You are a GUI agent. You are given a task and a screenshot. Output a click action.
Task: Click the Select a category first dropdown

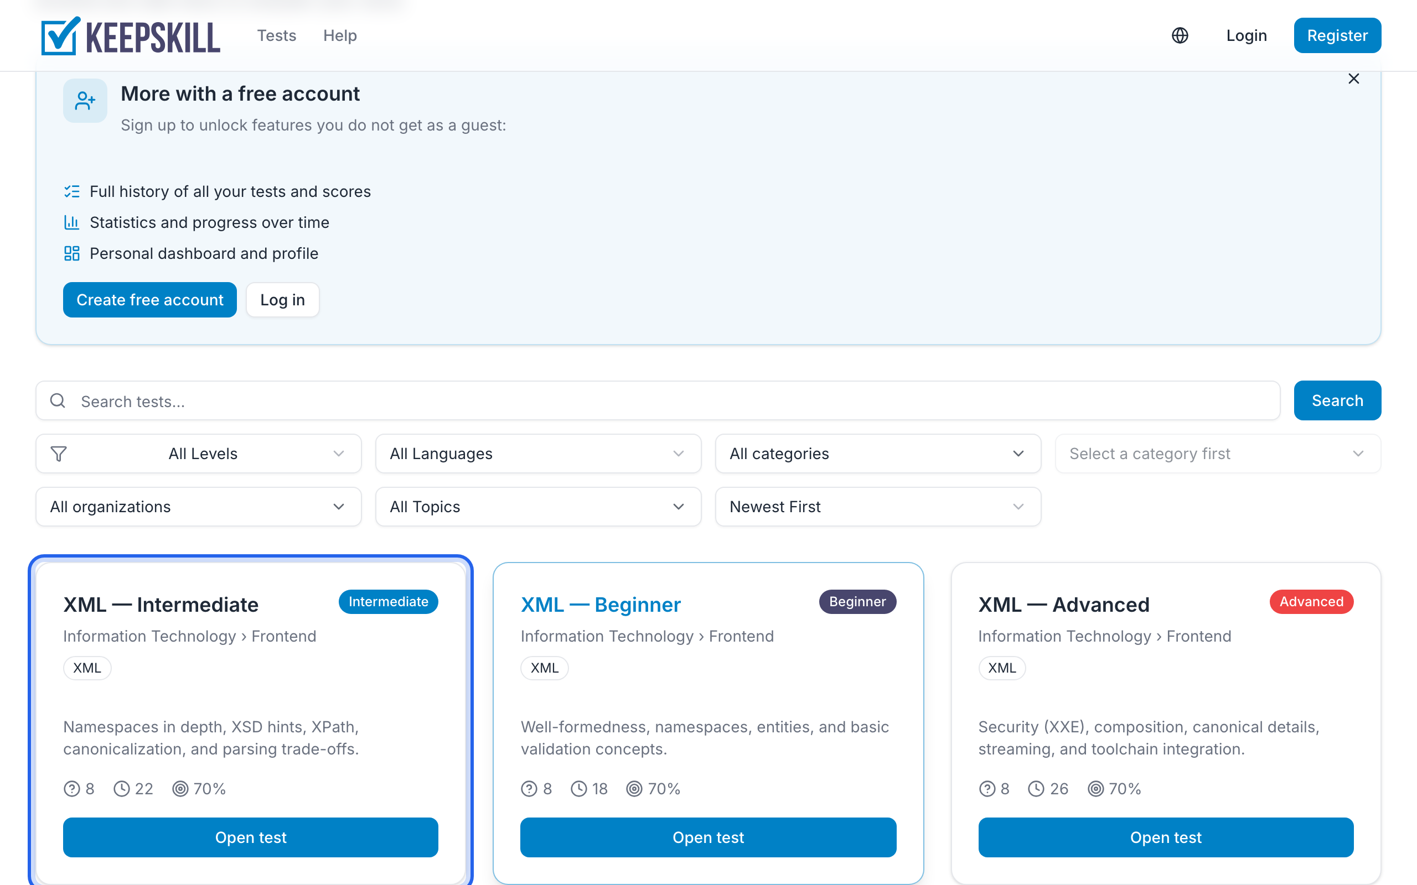[1217, 454]
